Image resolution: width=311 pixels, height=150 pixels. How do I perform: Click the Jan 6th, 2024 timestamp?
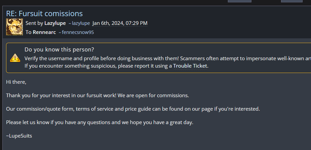click(120, 23)
